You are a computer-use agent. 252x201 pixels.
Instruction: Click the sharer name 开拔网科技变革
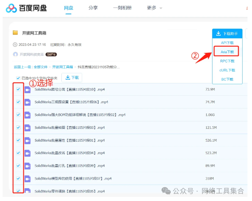(x=32, y=54)
